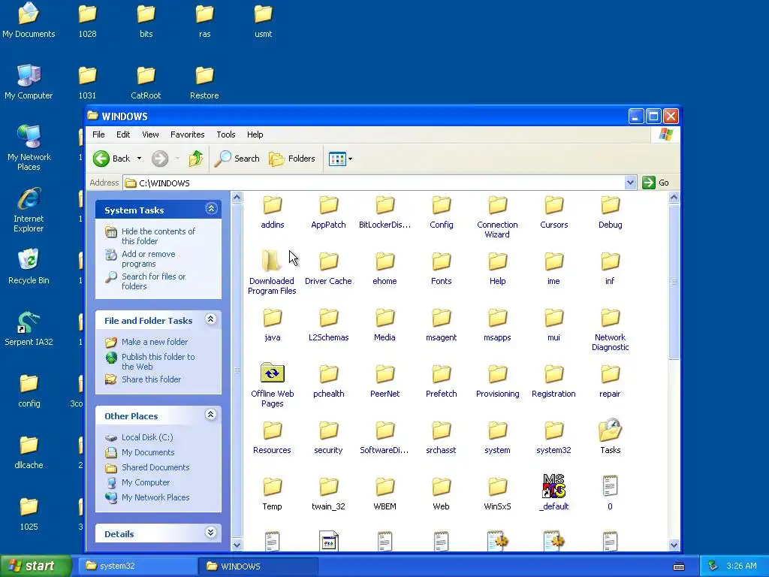Click the keyboard icon in taskbar
769x577 pixels.
tap(679, 566)
